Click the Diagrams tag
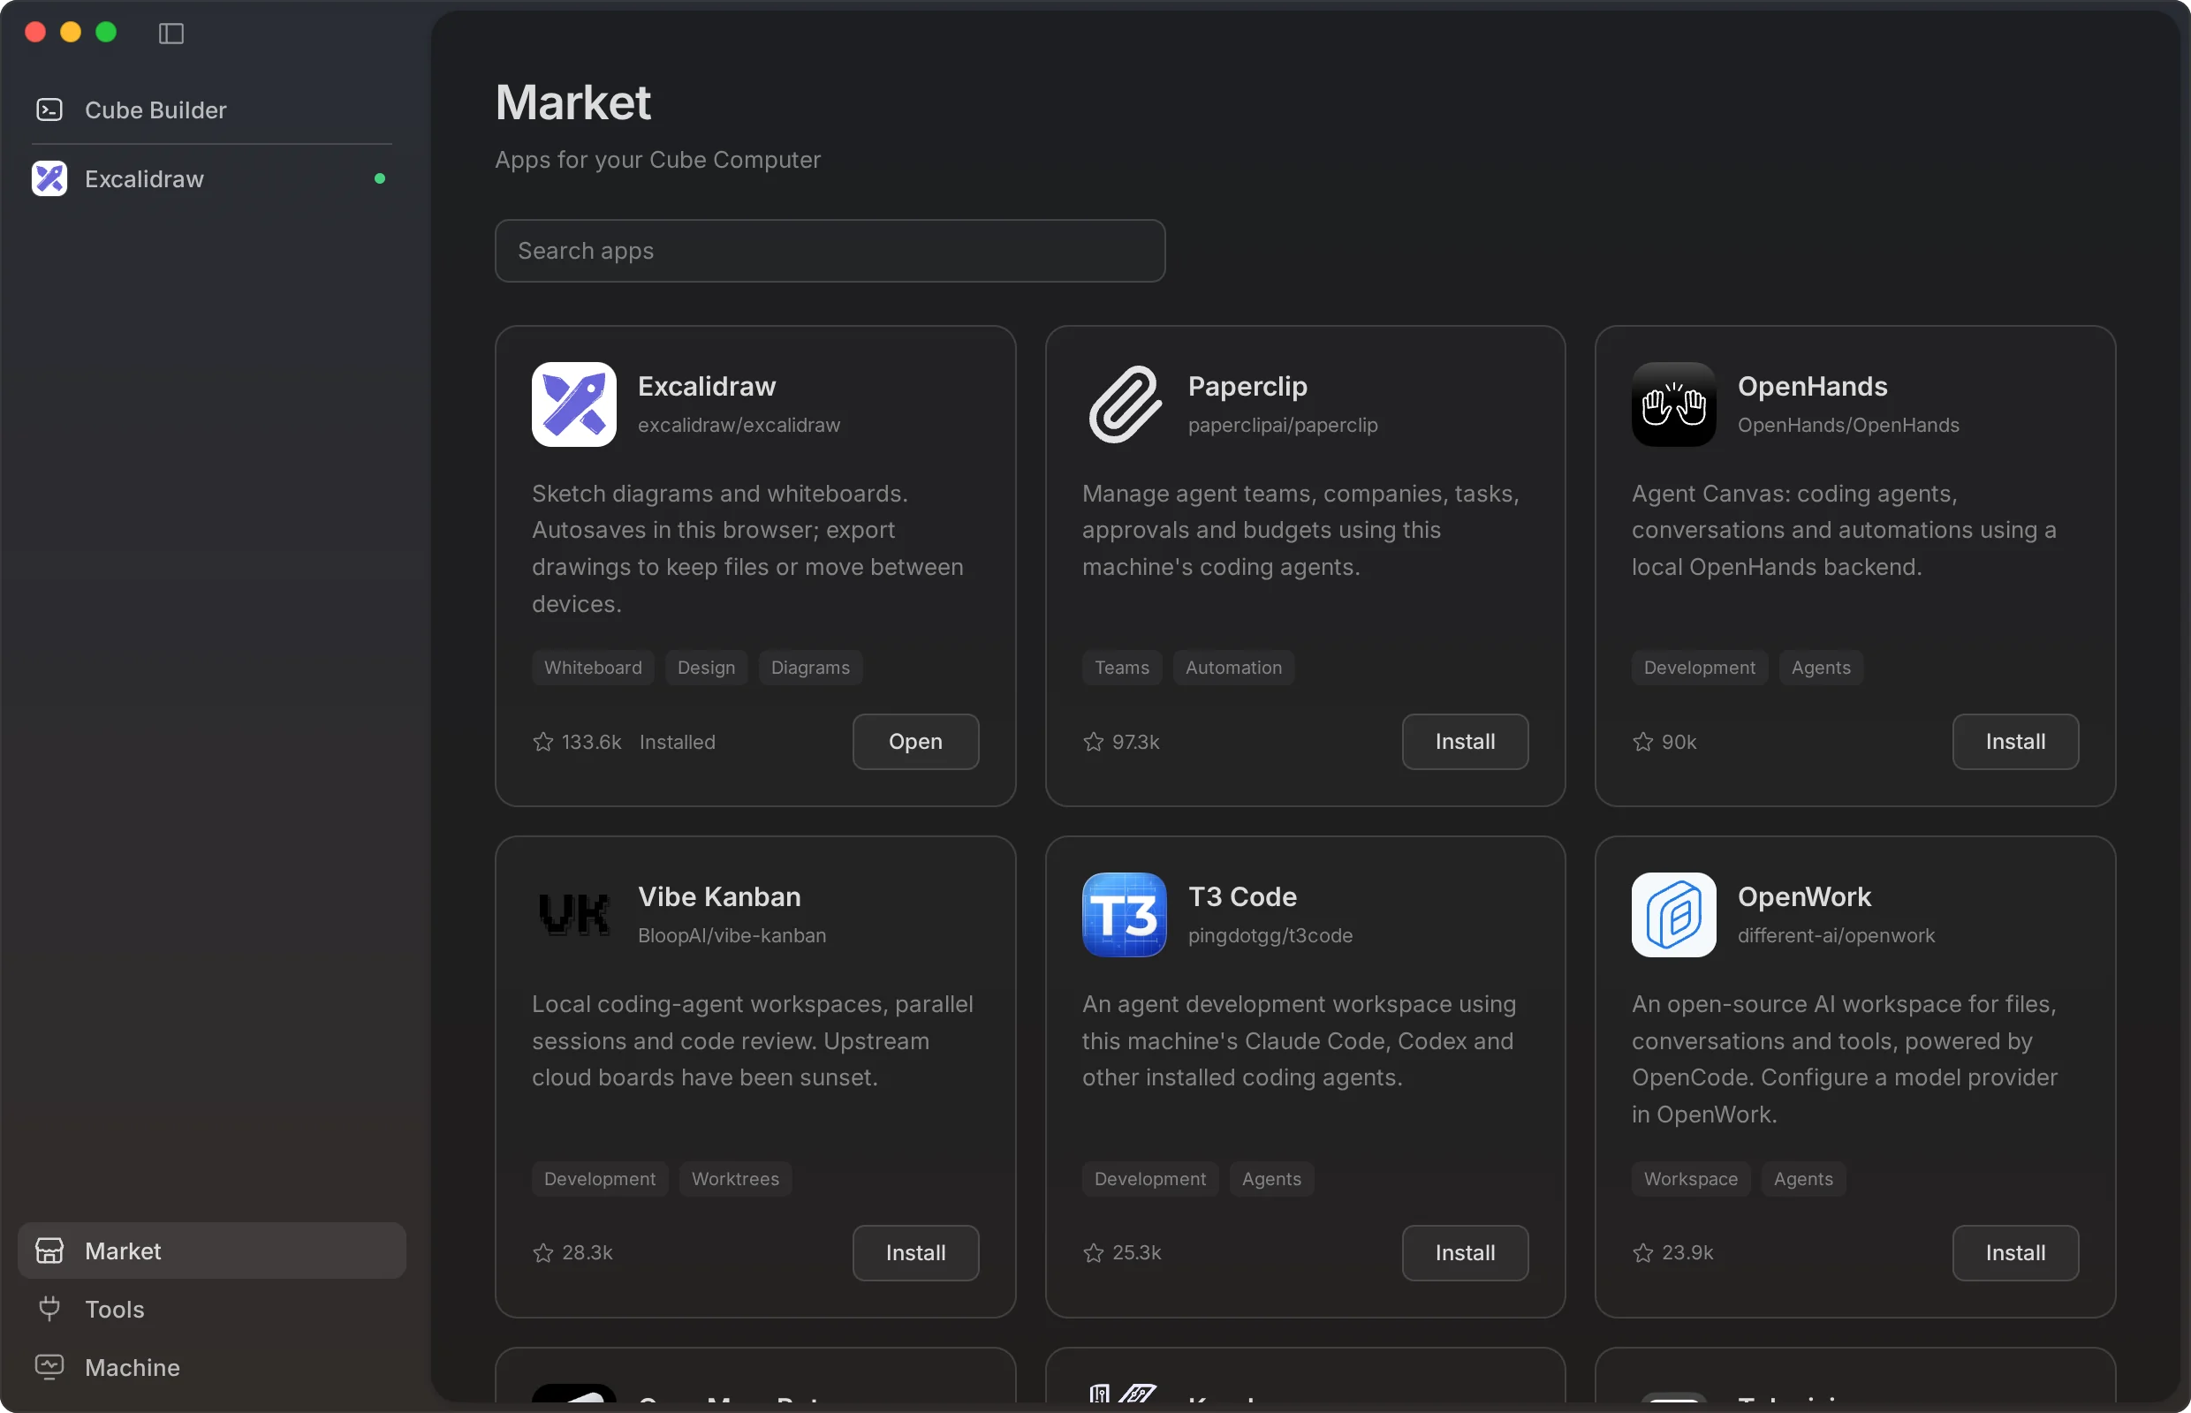 pos(809,668)
